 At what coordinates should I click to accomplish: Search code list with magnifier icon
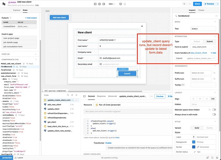coord(68,95)
